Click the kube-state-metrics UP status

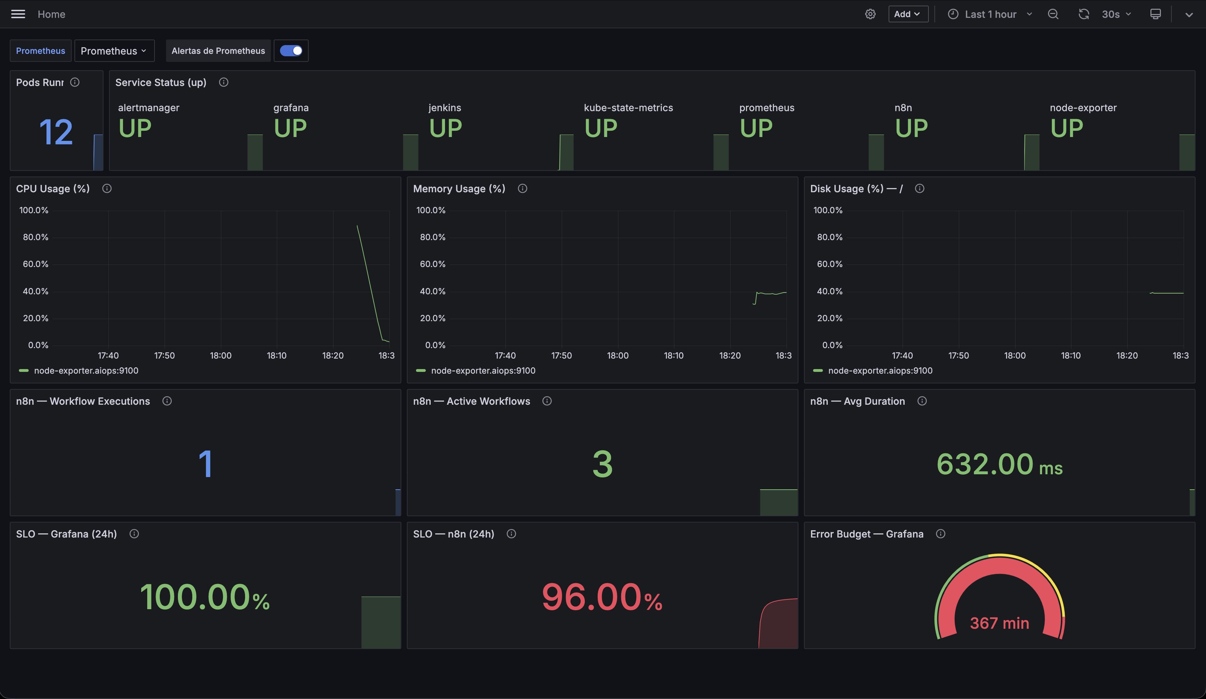point(601,128)
